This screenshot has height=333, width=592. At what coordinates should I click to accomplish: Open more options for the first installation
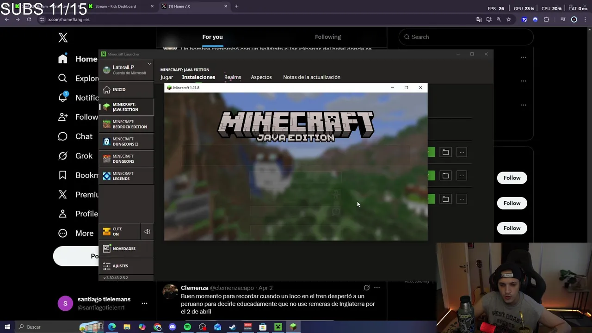[462, 152]
